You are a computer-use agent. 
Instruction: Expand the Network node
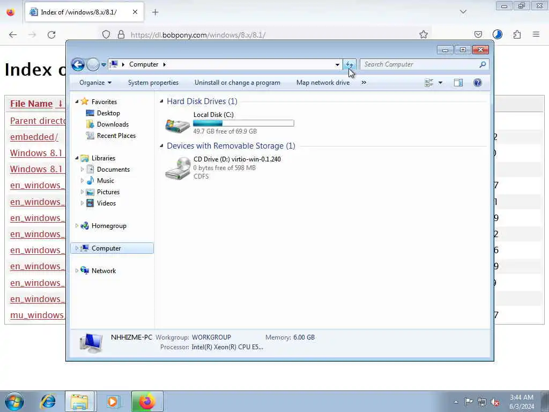click(77, 271)
